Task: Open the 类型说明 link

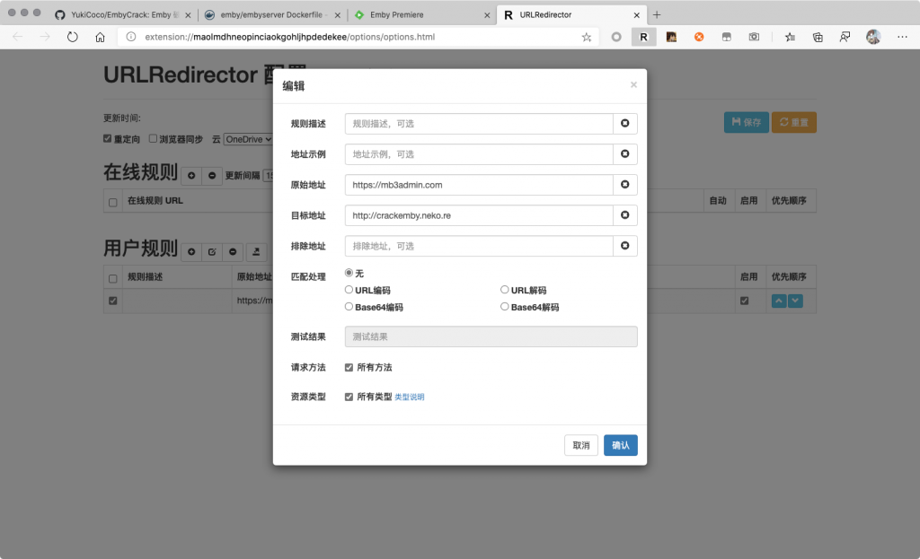Action: pos(410,397)
